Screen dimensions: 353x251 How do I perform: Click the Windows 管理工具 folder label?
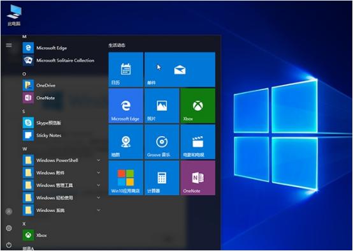click(55, 185)
